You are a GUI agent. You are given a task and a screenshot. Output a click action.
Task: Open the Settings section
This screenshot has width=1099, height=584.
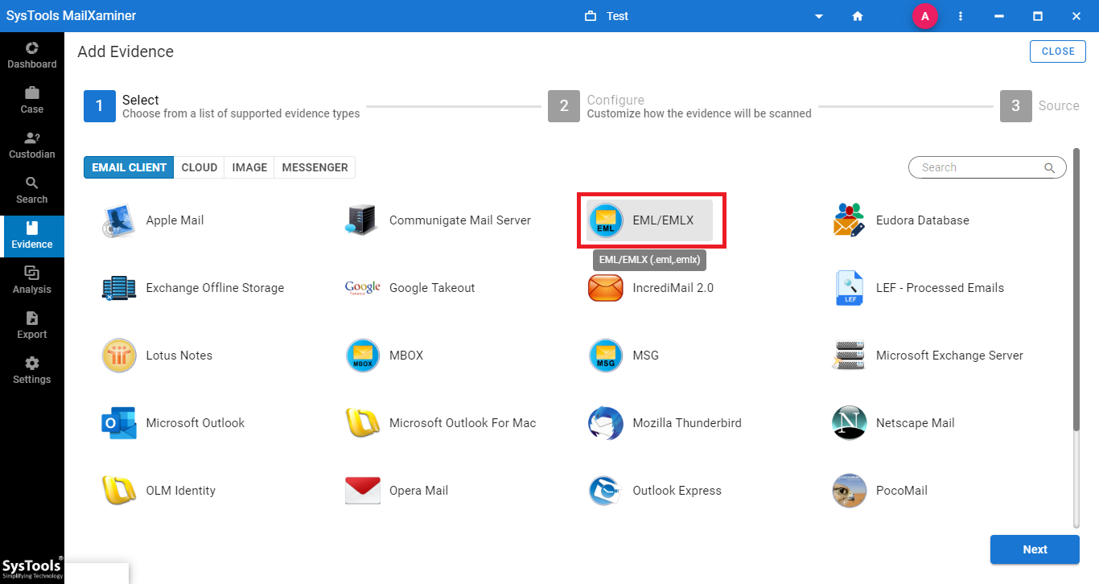click(x=32, y=371)
